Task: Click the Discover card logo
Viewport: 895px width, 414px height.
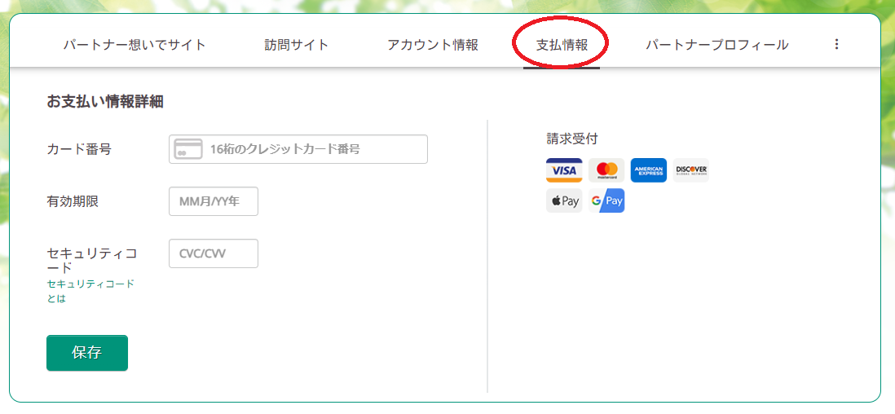Action: pos(690,170)
